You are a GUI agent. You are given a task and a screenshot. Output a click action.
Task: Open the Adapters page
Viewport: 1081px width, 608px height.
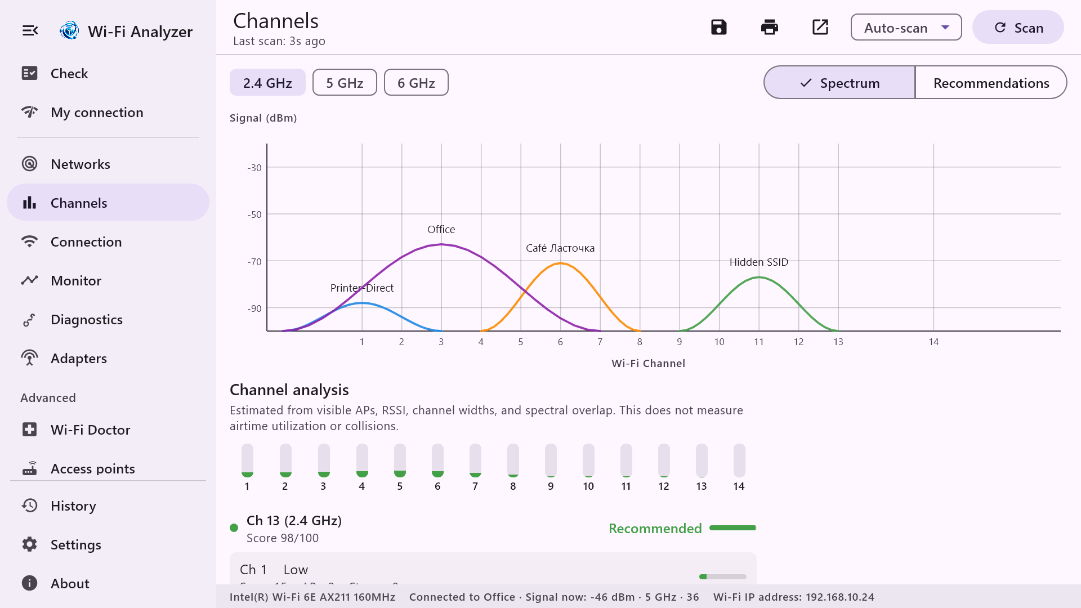pyautogui.click(x=108, y=358)
